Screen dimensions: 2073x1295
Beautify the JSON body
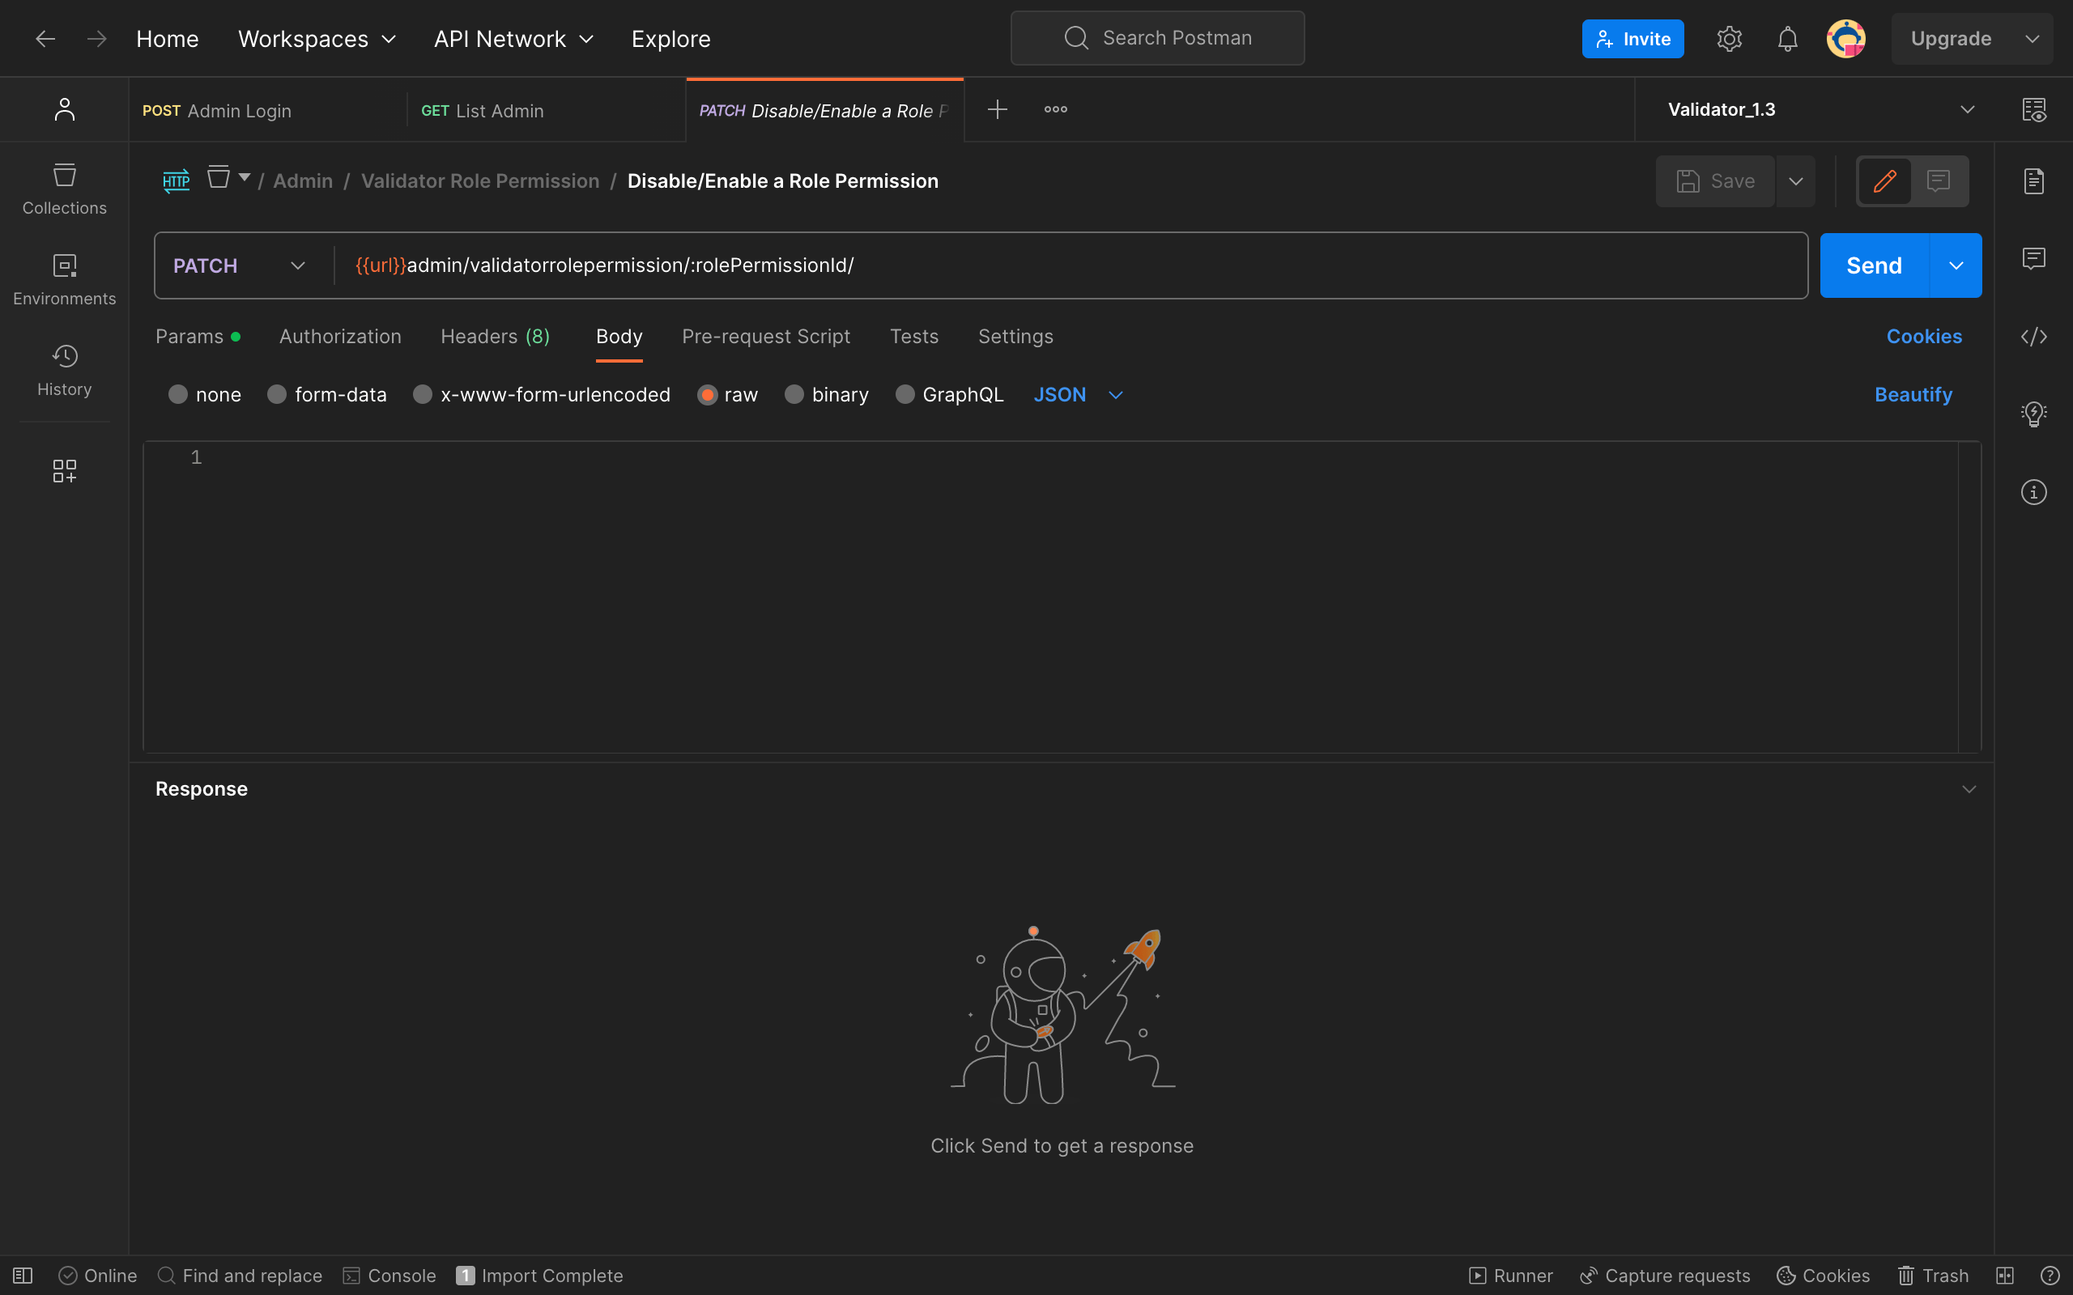pyautogui.click(x=1913, y=394)
